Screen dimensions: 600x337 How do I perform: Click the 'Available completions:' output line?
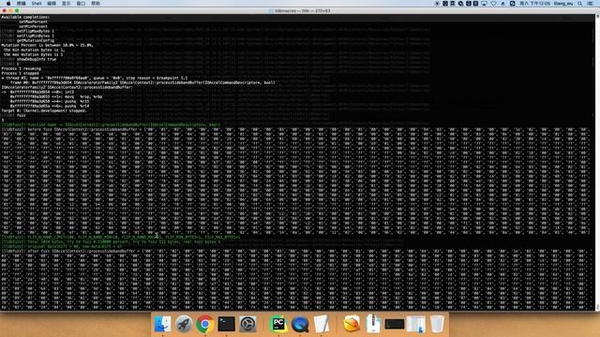[25, 17]
